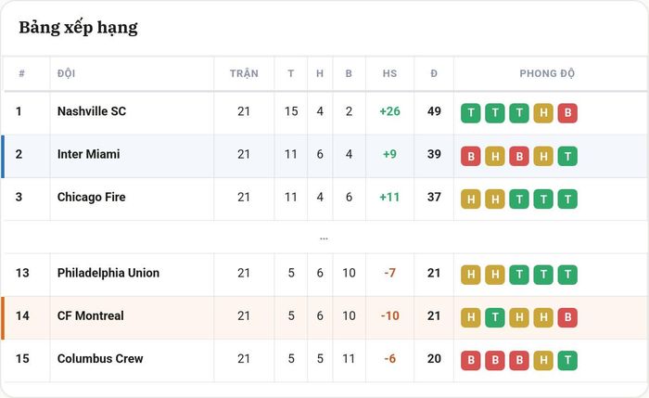Click Columbus Crew's yellow H form badge
Image resolution: width=649 pixels, height=398 pixels.
pos(543,360)
